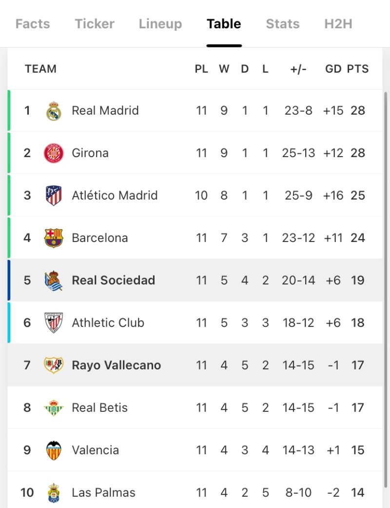
Task: Select the Rayo Vallecano crest
Action: pos(54,365)
